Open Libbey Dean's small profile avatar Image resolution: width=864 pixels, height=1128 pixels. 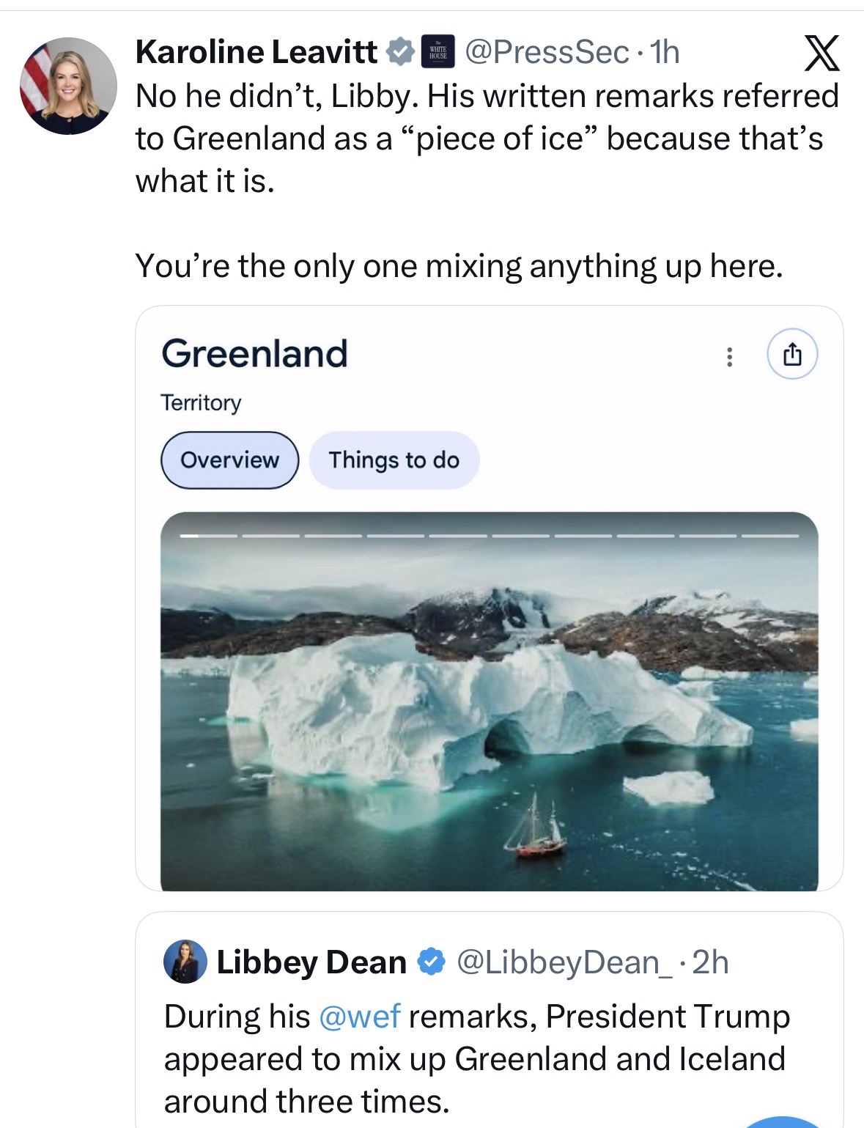pos(185,961)
